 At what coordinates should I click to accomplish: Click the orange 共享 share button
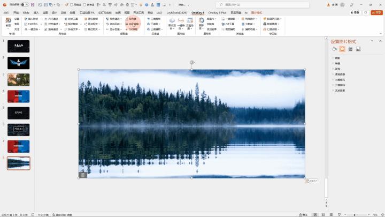click(x=376, y=12)
